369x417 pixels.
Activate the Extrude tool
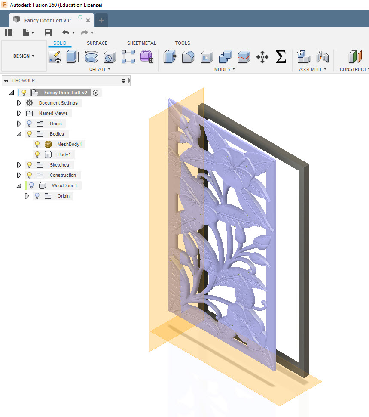tap(72, 56)
